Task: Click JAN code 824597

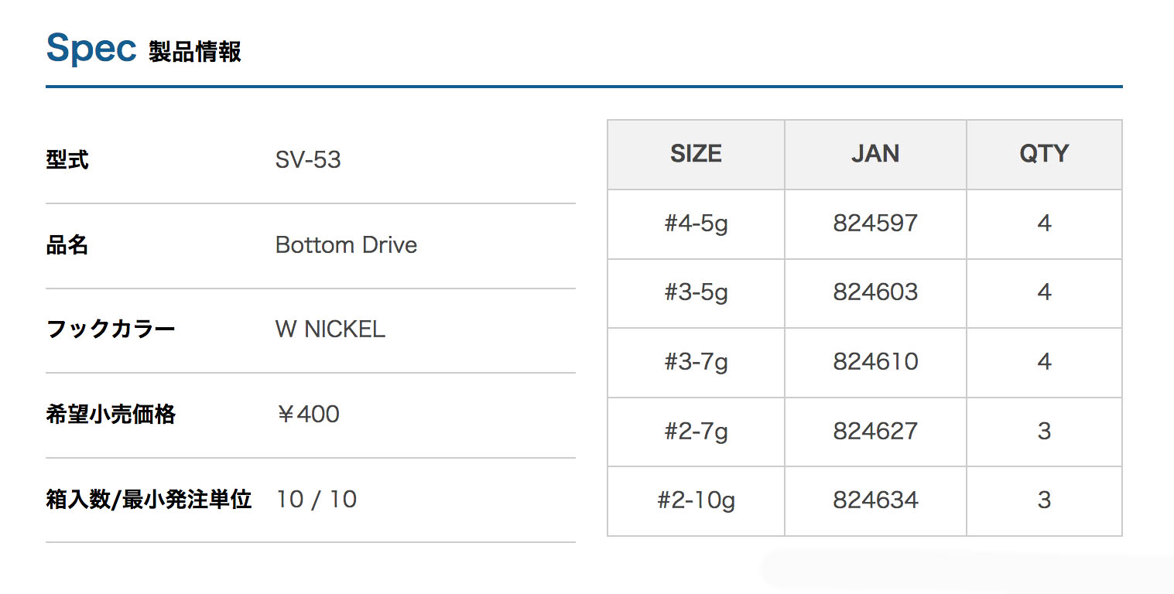Action: point(875,224)
